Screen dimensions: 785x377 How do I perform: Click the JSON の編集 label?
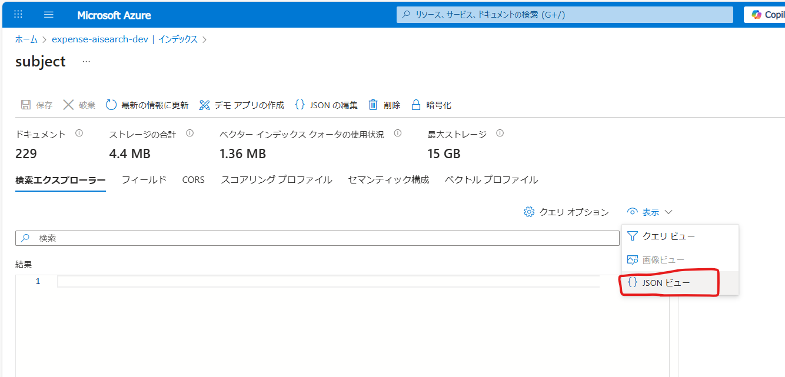click(x=334, y=105)
